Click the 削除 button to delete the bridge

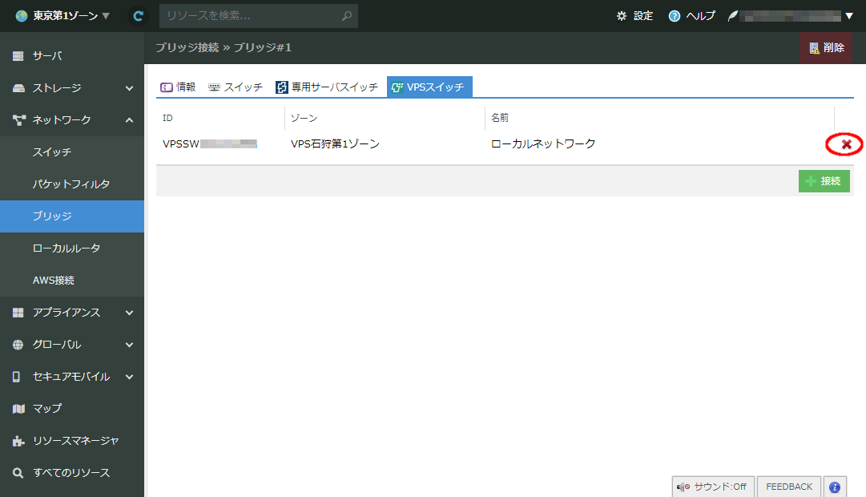click(x=826, y=48)
